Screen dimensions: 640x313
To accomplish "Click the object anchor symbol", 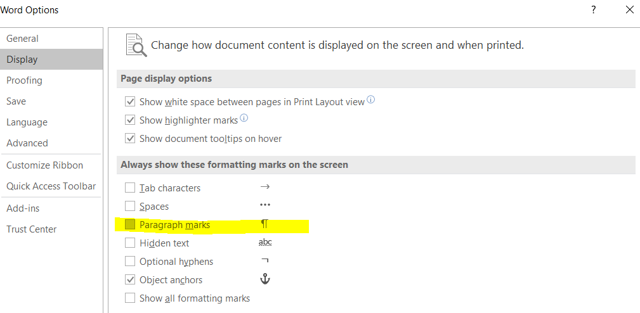I will click(x=265, y=279).
